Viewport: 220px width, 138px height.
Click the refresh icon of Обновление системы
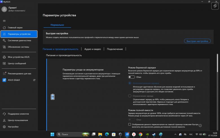[x=4, y=47]
